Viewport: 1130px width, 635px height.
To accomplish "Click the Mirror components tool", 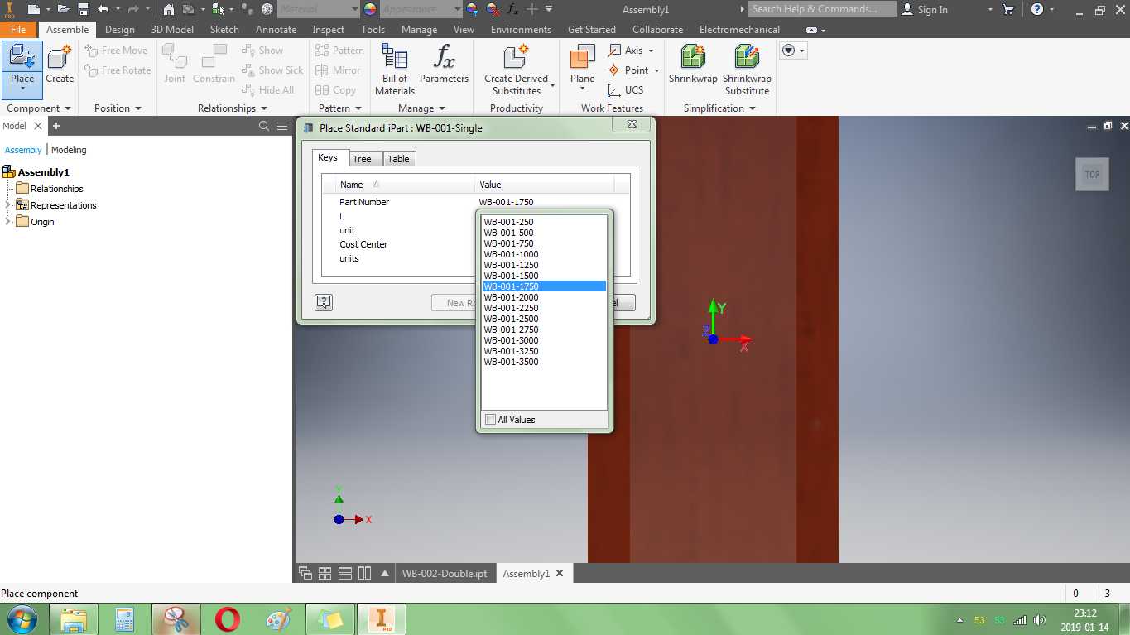I will pos(338,70).
